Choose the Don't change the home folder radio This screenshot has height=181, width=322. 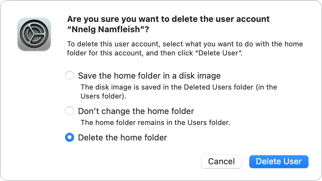[x=70, y=111]
